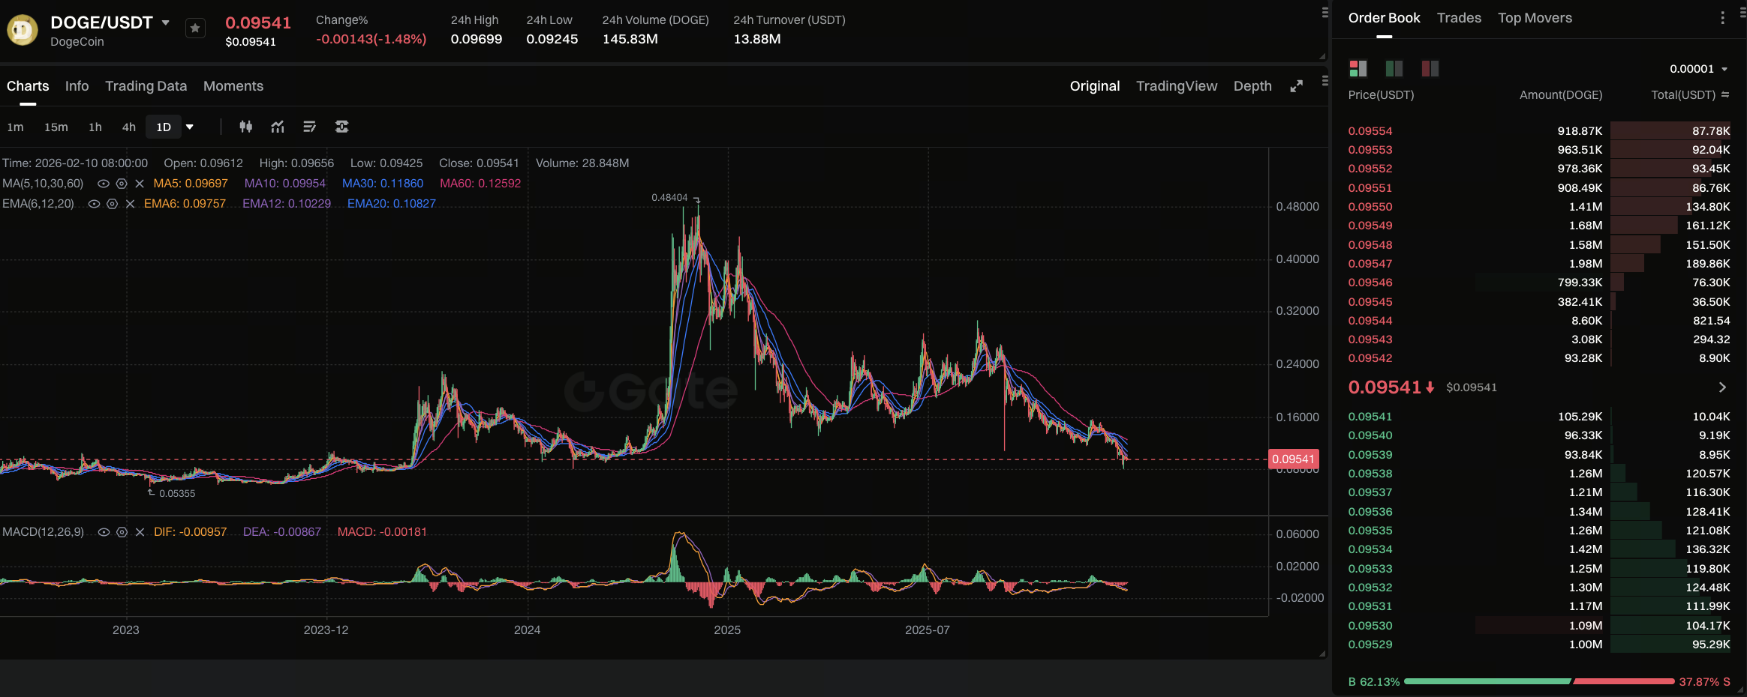This screenshot has width=1747, height=697.
Task: Click the Depth view option
Action: [1252, 86]
